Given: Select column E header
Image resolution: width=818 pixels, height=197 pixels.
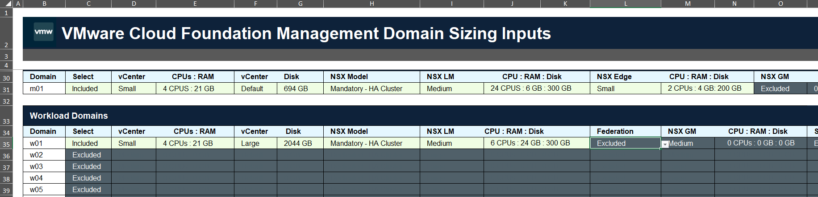Looking at the screenshot, I should tap(195, 4).
